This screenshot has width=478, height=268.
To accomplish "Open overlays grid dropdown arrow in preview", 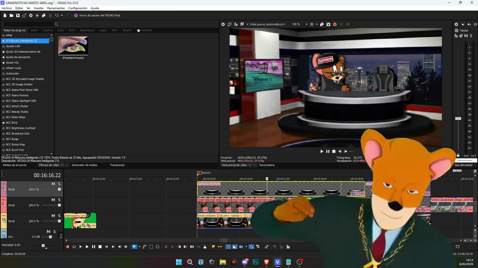I will point(316,24).
